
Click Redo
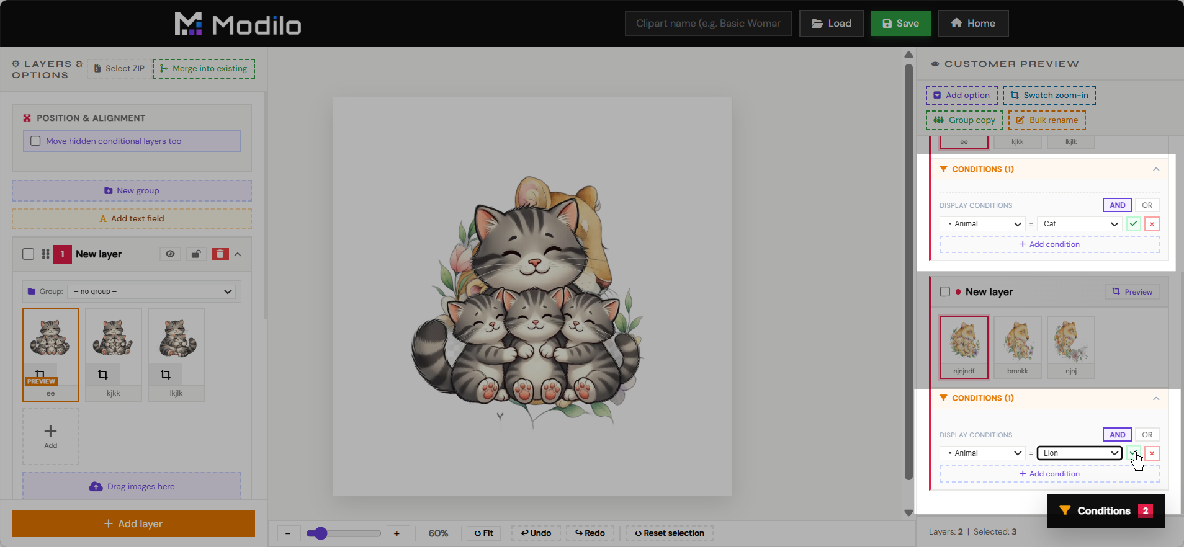pyautogui.click(x=590, y=533)
